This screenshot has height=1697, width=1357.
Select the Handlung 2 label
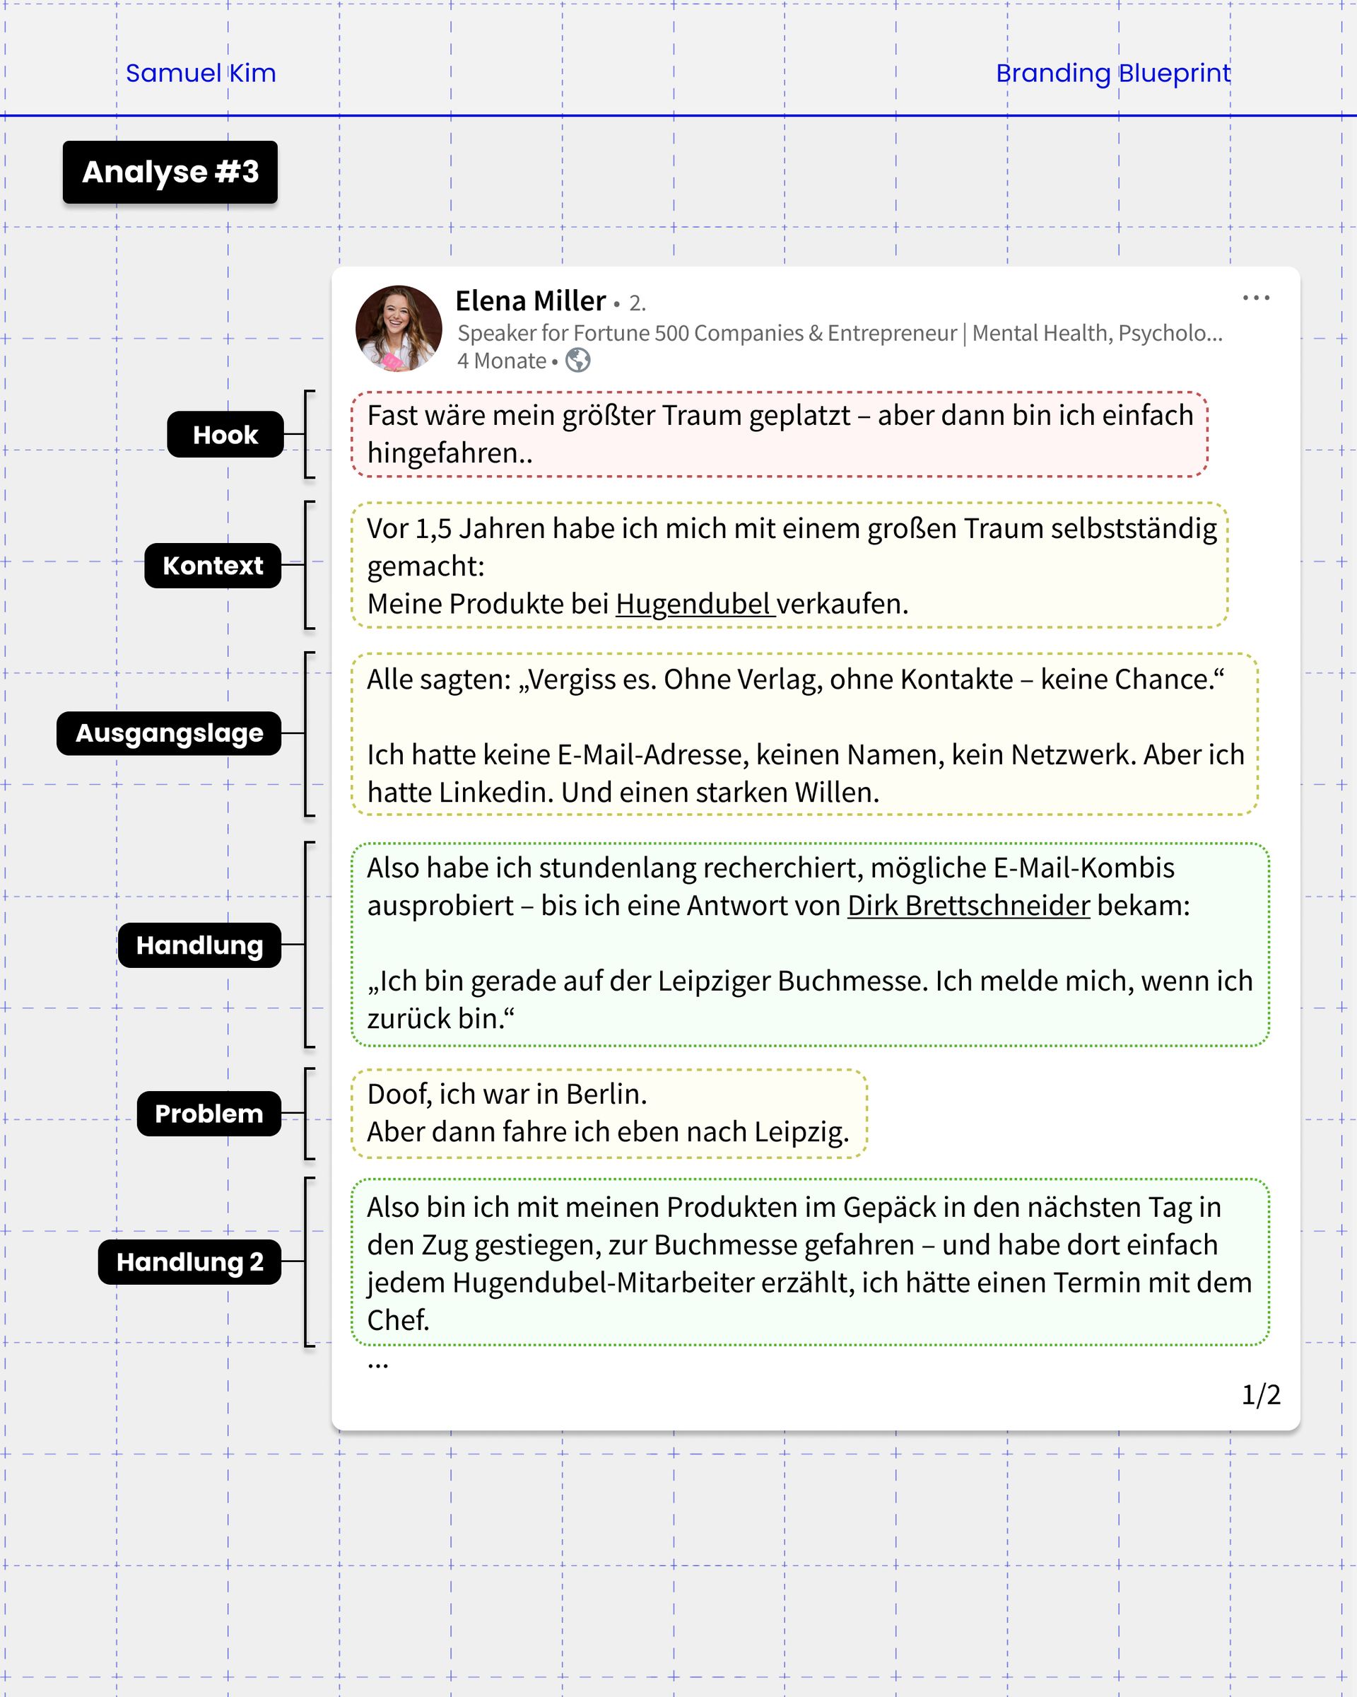[189, 1263]
